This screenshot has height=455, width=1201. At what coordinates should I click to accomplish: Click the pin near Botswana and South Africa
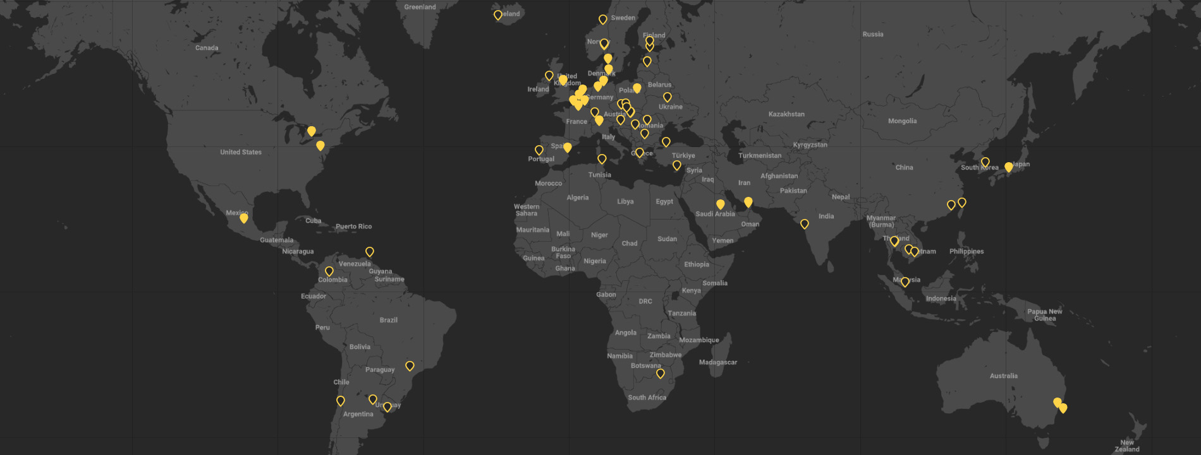coord(661,374)
